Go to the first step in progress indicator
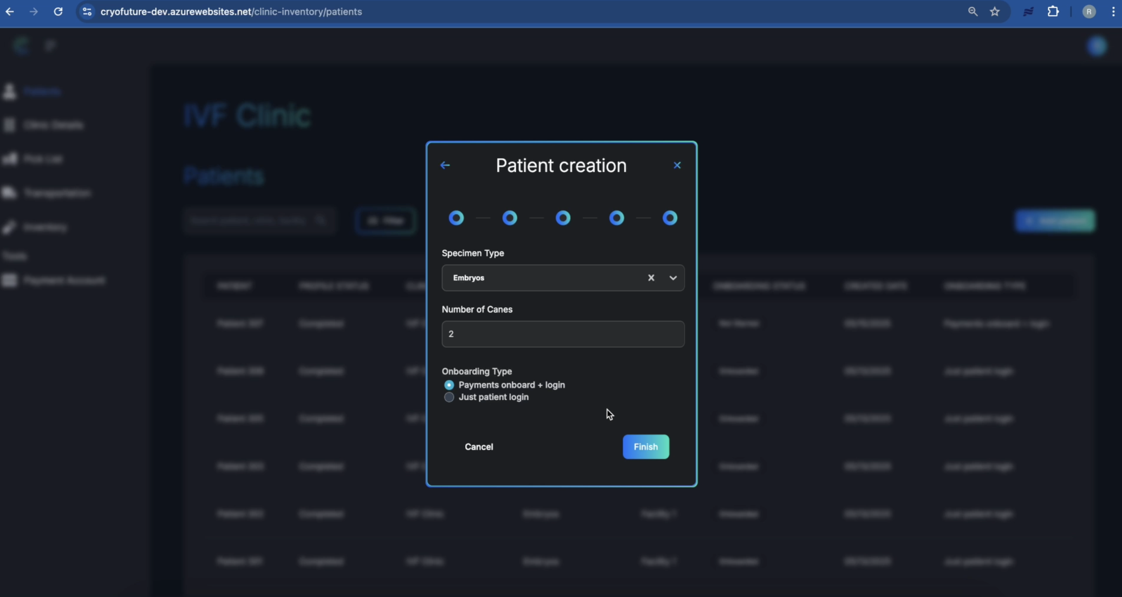 pyautogui.click(x=456, y=218)
